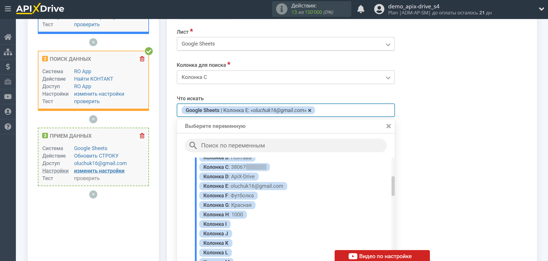Viewport: 548px width, 261px height.
Task: Click the delete trash icon on ПРИЕМ ДАННЫХ block
Action: 142,136
